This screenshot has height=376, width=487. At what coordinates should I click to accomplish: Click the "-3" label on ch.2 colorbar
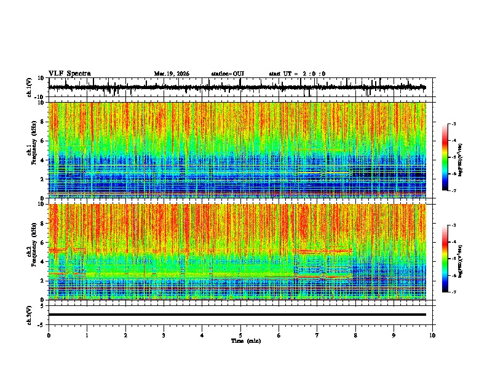tap(453, 225)
